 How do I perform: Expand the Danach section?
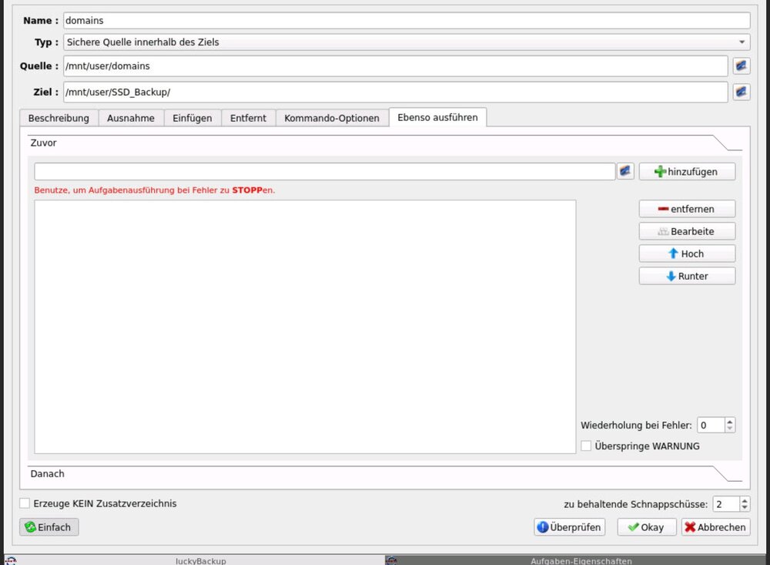(385, 473)
